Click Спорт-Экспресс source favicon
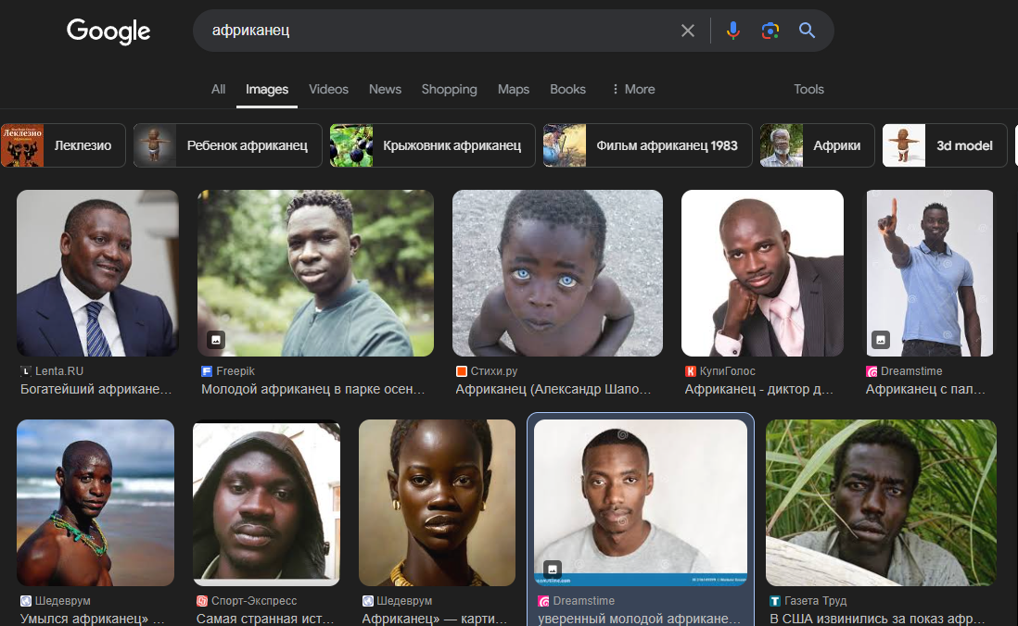This screenshot has width=1018, height=626. [202, 601]
